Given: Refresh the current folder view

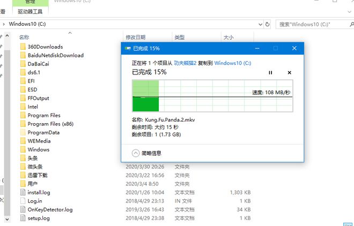Looking at the screenshot, I should (267, 24).
